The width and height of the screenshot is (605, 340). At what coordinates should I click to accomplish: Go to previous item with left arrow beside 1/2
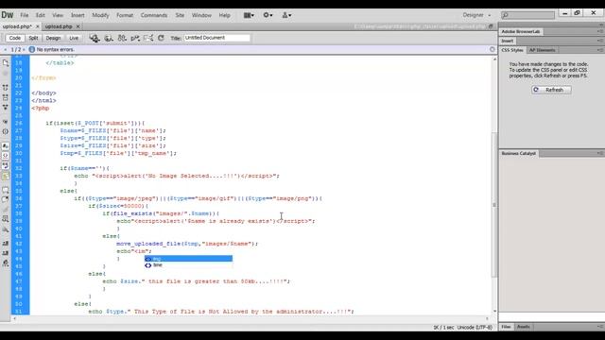pos(5,50)
